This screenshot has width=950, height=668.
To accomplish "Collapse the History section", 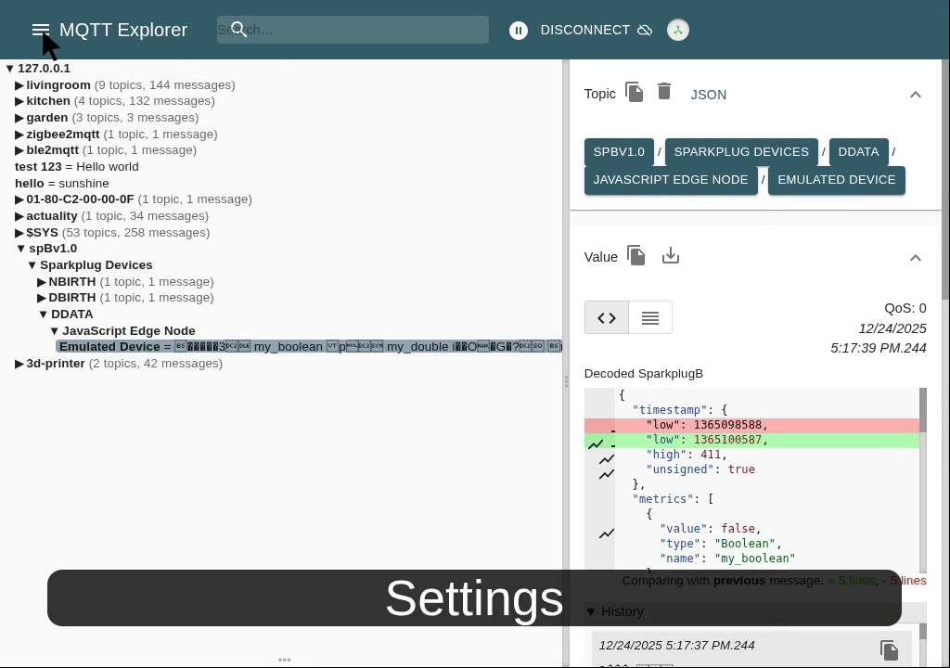I will point(591,611).
